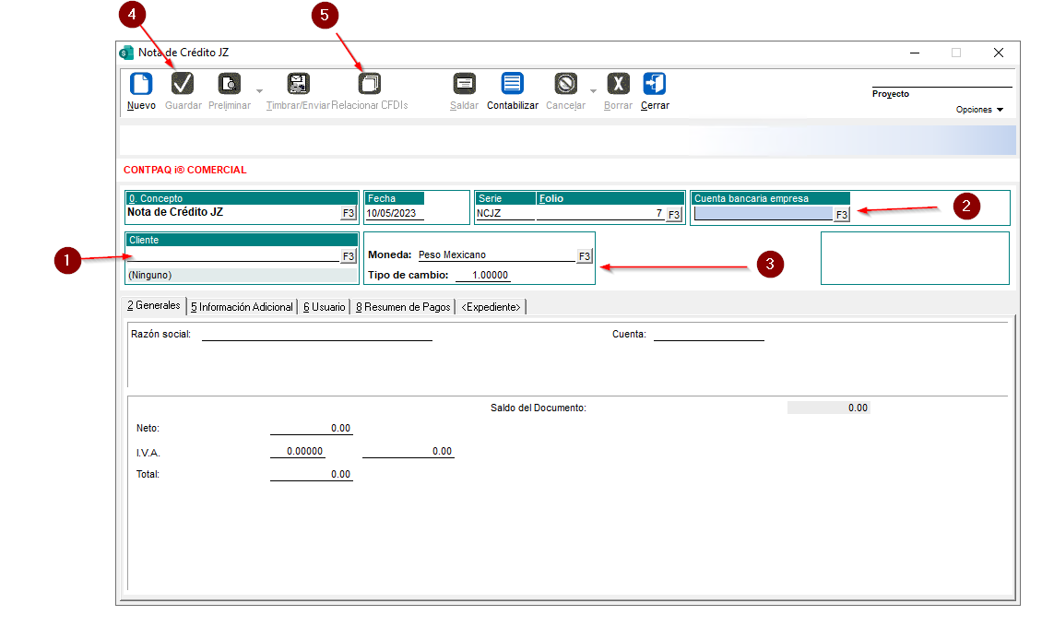Open the 6 Usuario tab

coord(325,307)
